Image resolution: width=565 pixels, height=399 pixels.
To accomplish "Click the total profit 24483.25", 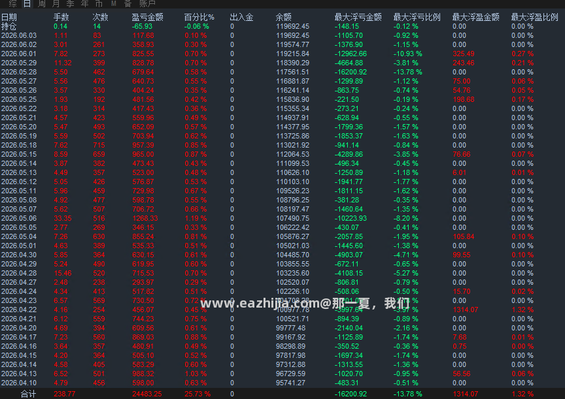I will (x=147, y=394).
